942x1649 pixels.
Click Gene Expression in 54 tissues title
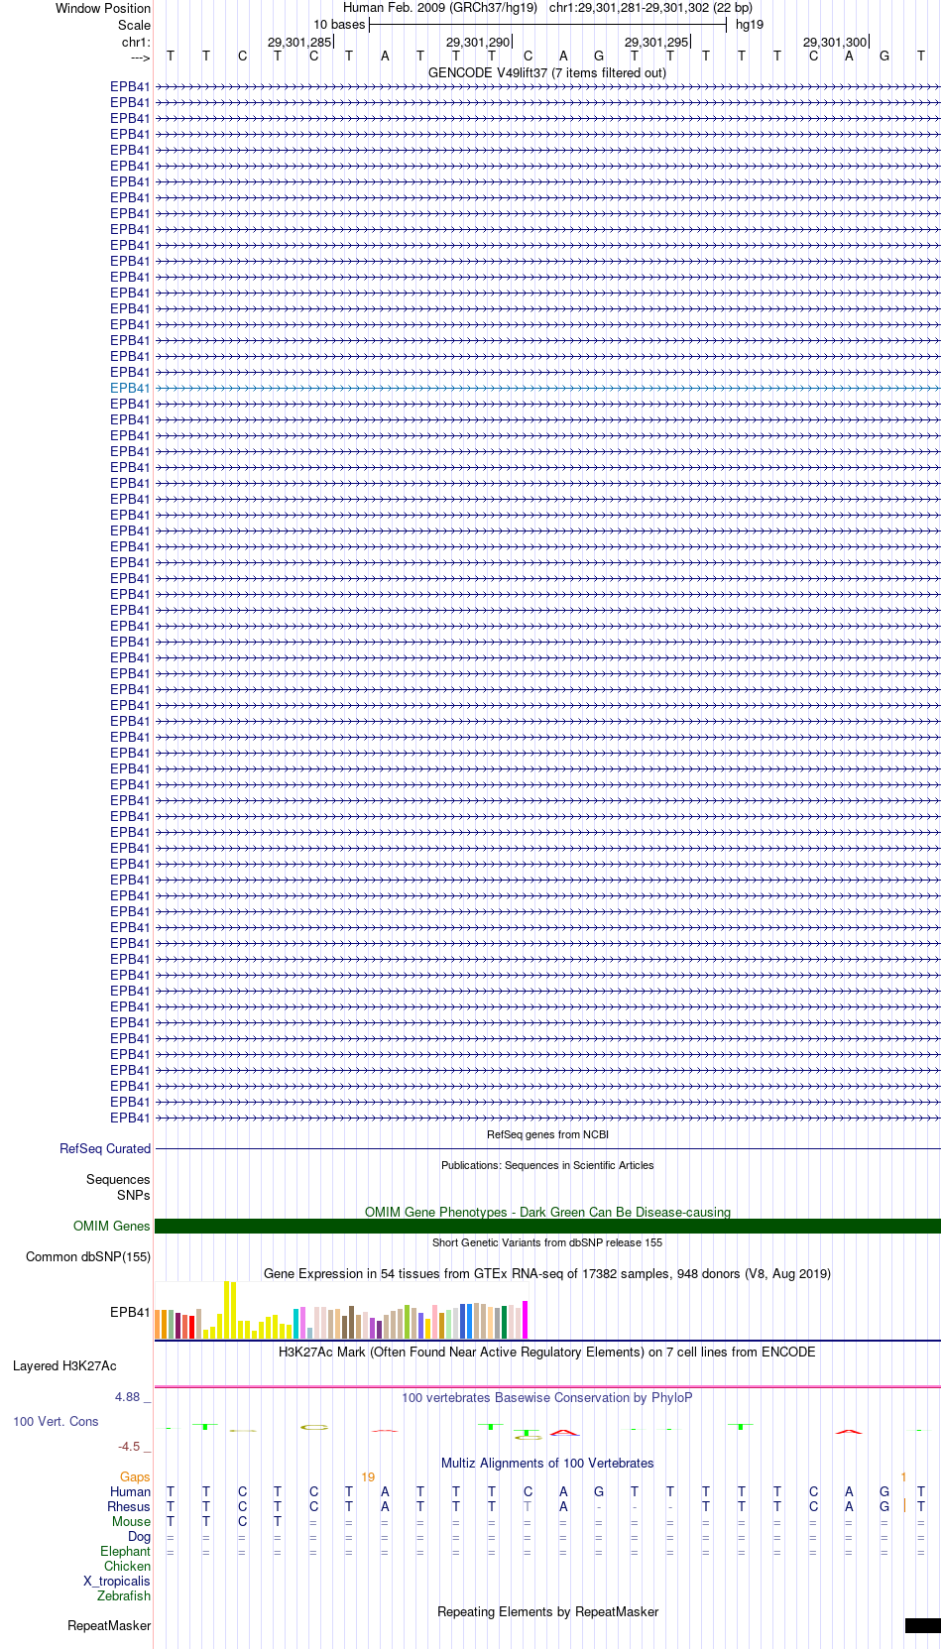[x=547, y=1273]
